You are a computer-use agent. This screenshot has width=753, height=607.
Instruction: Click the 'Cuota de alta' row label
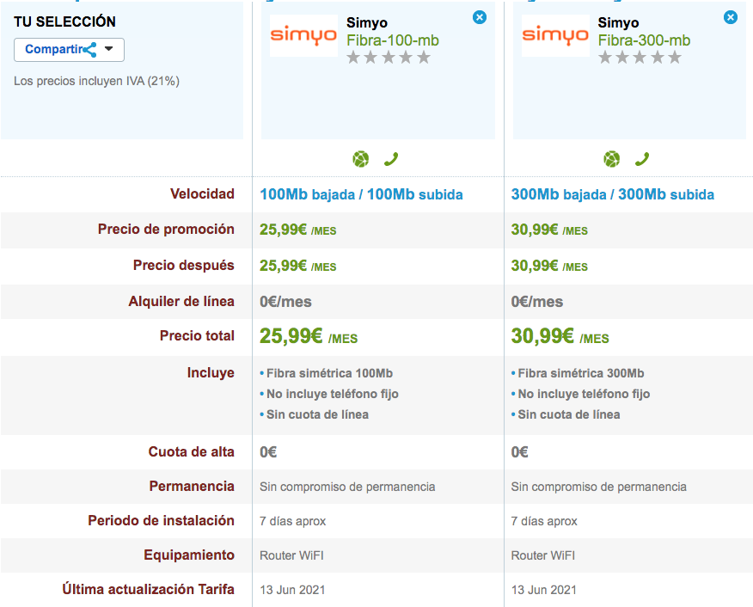[191, 452]
